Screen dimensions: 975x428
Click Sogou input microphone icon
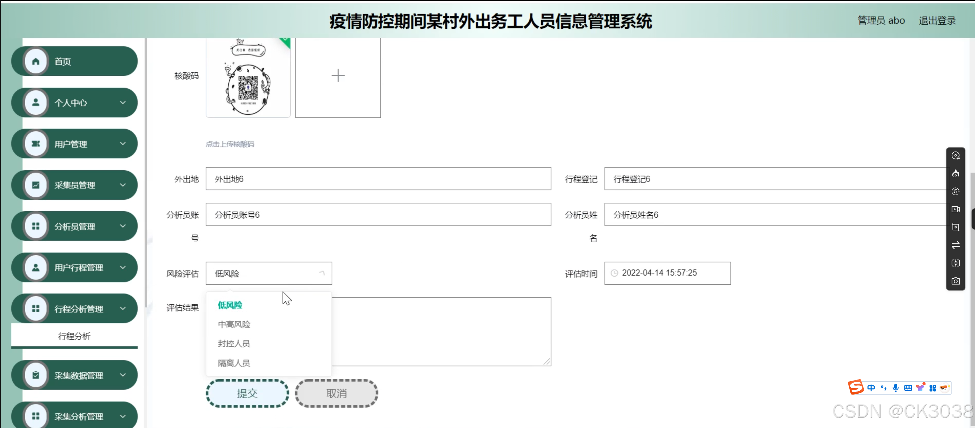click(x=895, y=387)
